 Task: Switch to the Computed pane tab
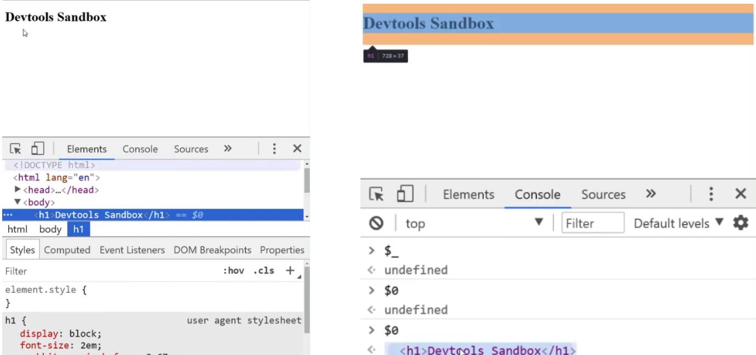(x=67, y=250)
